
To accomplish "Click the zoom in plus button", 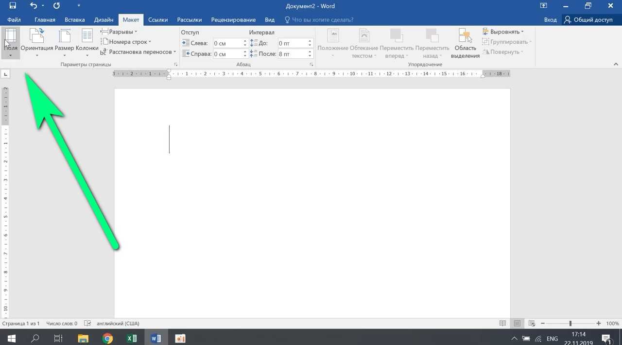I will 599,323.
